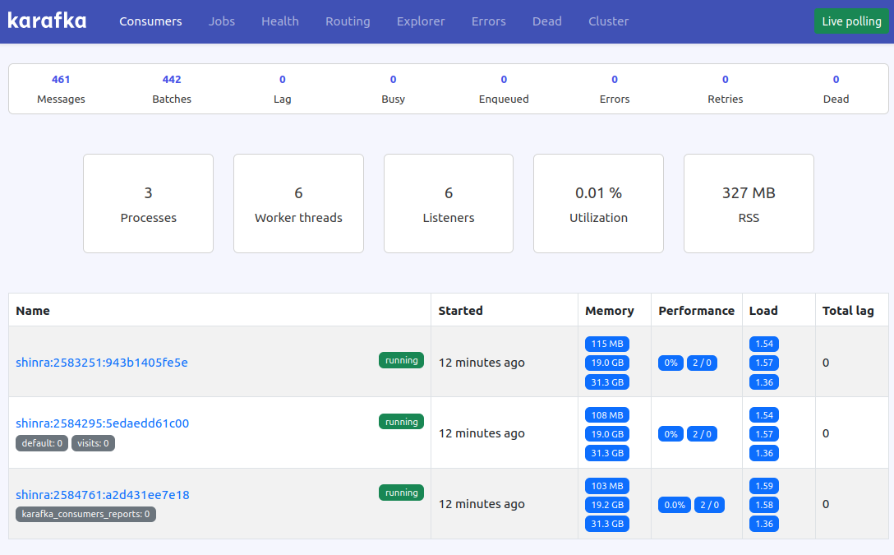The height and width of the screenshot is (555, 894).
Task: View the Errors page
Action: coord(489,21)
